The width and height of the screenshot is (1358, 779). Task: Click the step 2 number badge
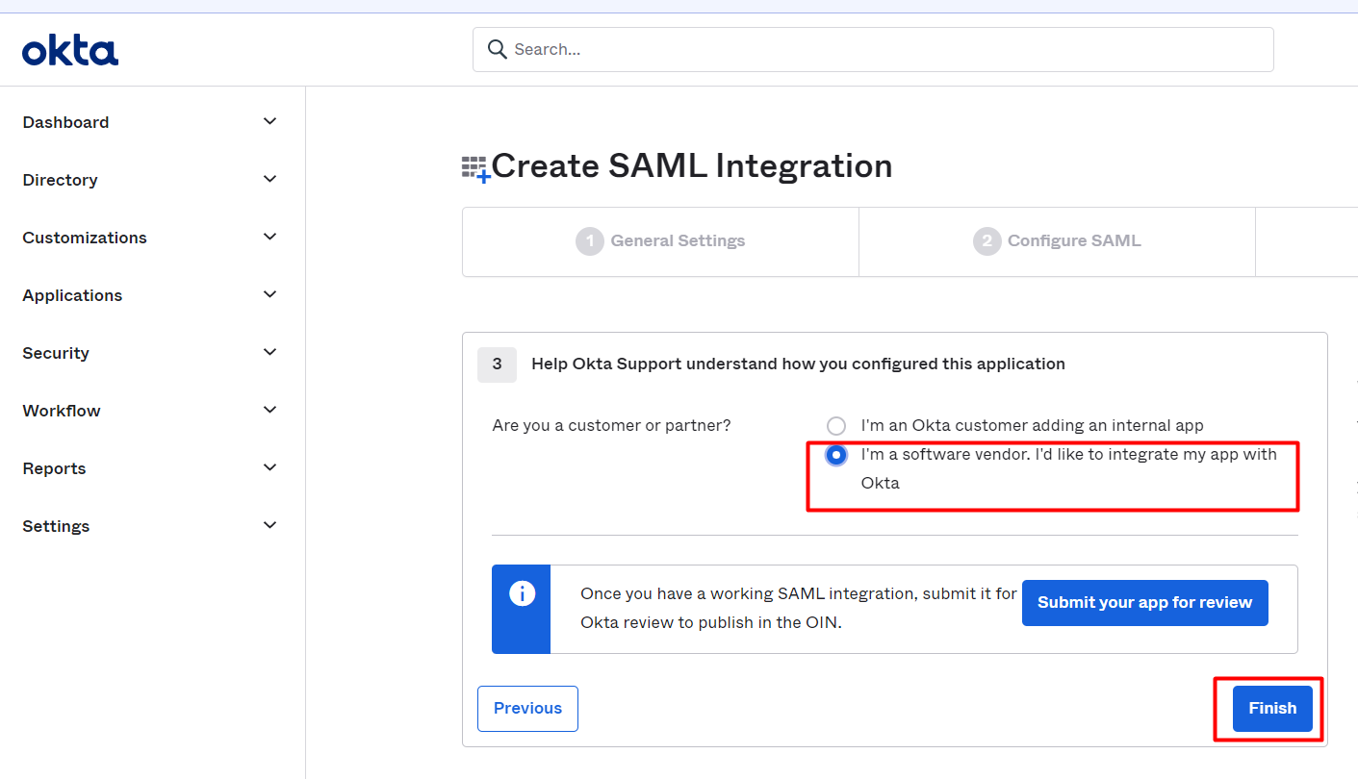986,241
